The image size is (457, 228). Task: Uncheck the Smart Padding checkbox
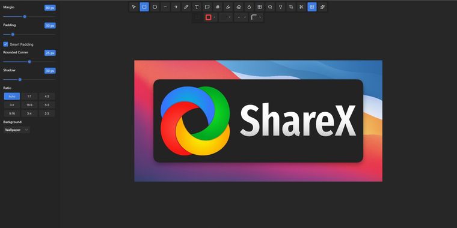click(x=5, y=44)
